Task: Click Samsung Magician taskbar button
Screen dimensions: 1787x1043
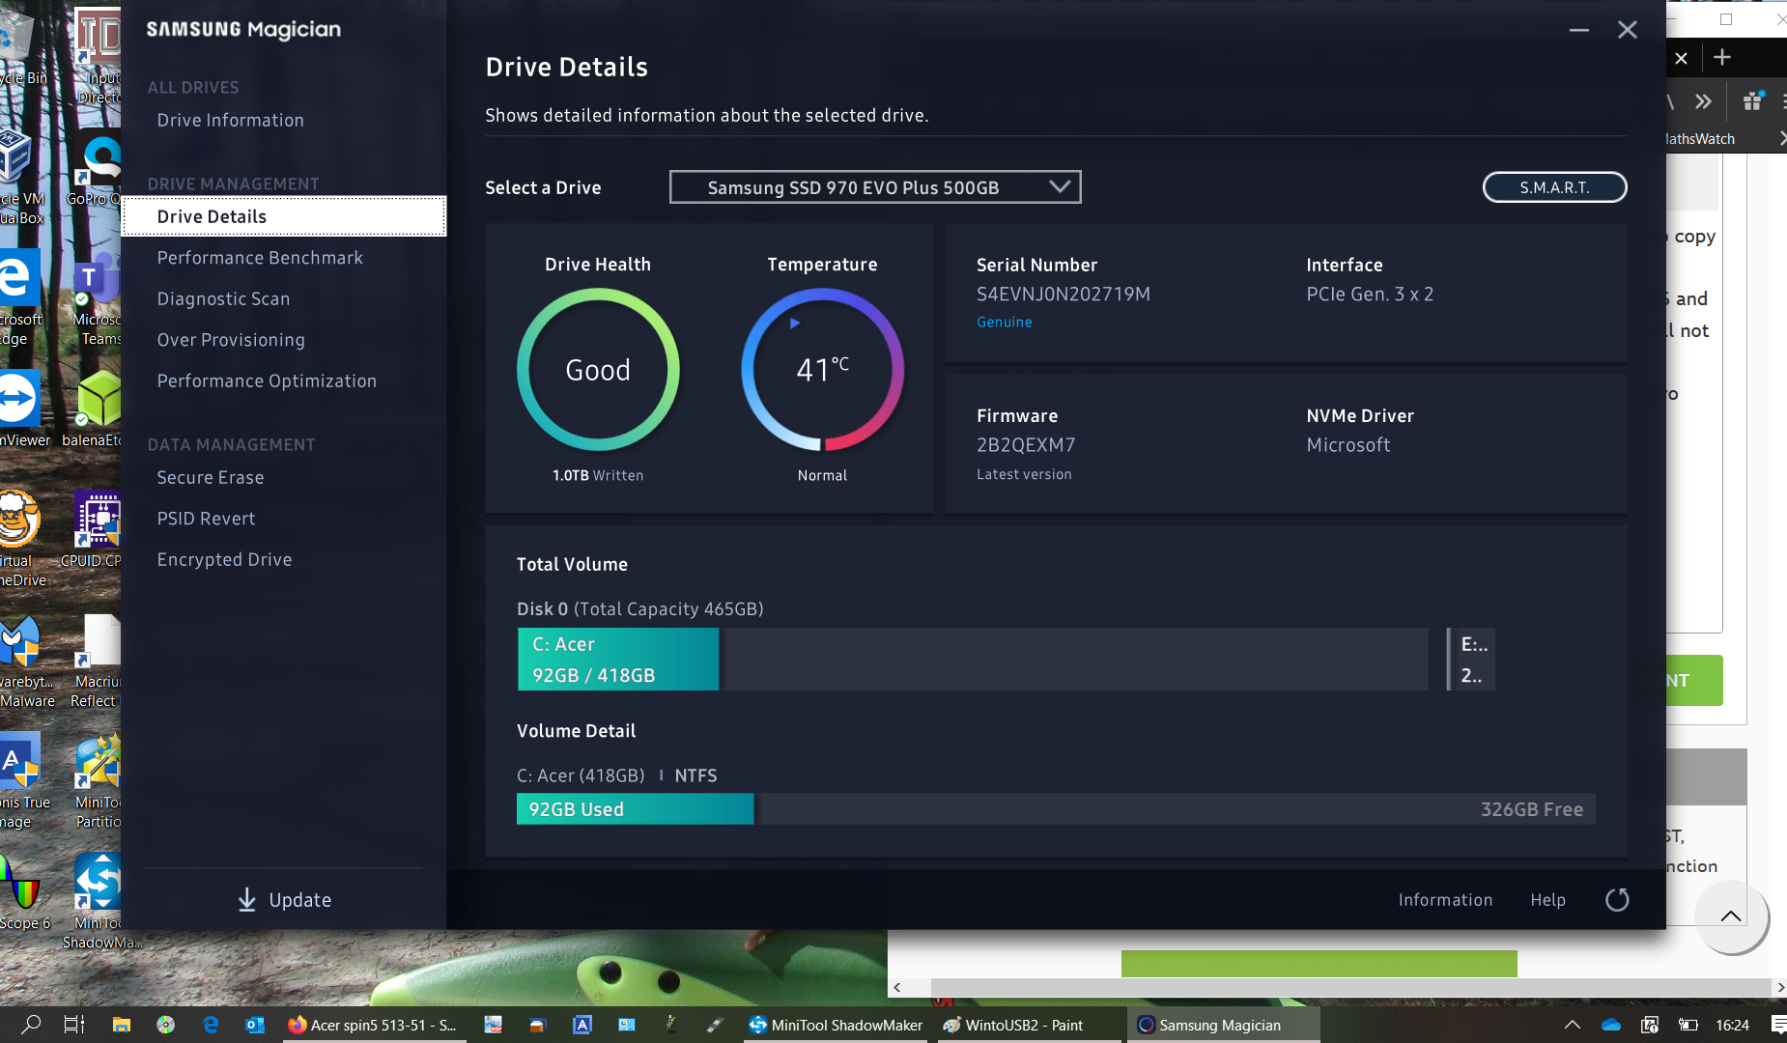Action: point(1223,1025)
